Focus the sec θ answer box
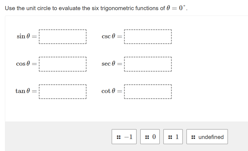 pyautogui.click(x=148, y=64)
